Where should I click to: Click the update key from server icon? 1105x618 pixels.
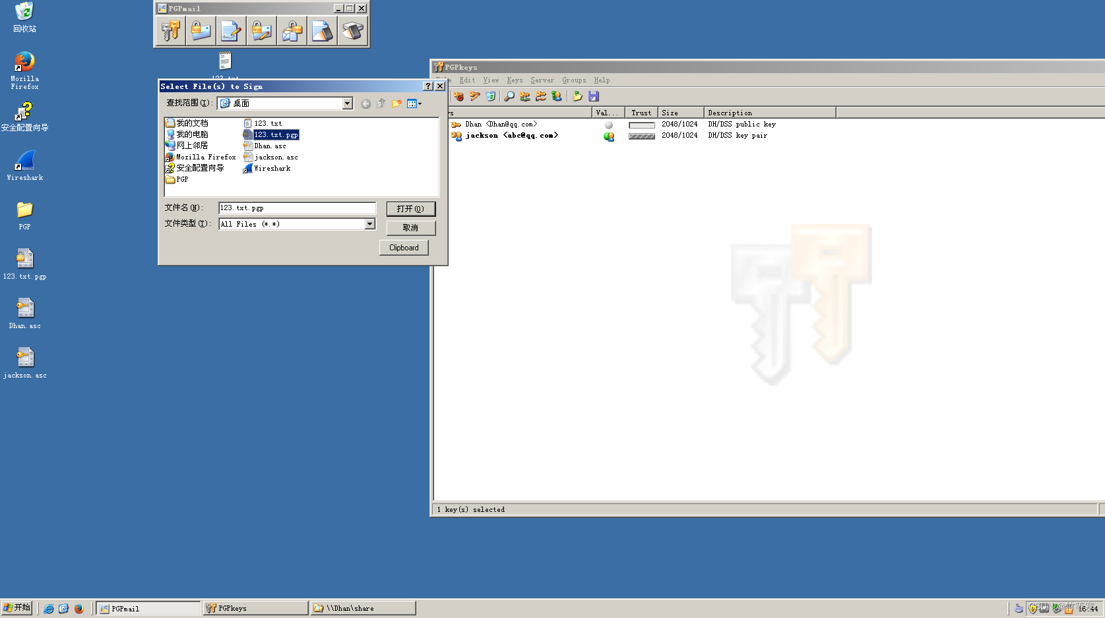[x=541, y=96]
